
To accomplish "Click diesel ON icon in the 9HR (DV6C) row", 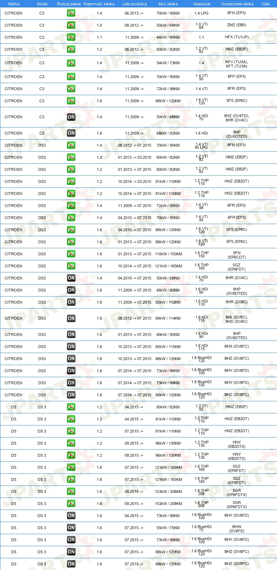I will (x=71, y=302).
